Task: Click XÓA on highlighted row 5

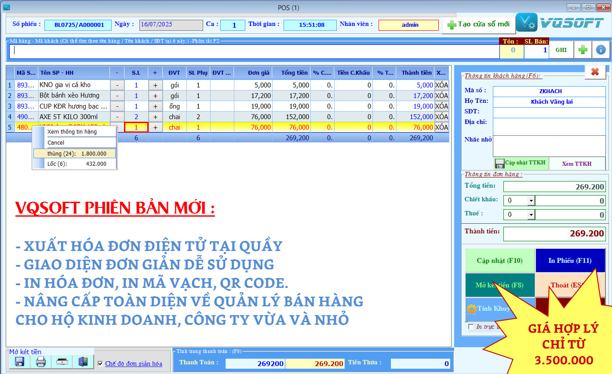Action: [x=442, y=127]
